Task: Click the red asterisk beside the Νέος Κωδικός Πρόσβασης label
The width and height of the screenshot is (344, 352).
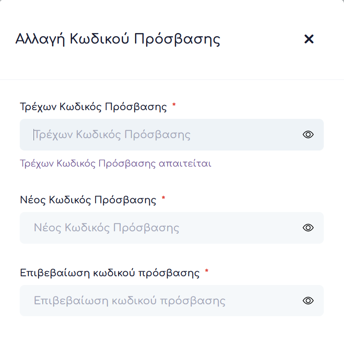Action: tap(164, 199)
